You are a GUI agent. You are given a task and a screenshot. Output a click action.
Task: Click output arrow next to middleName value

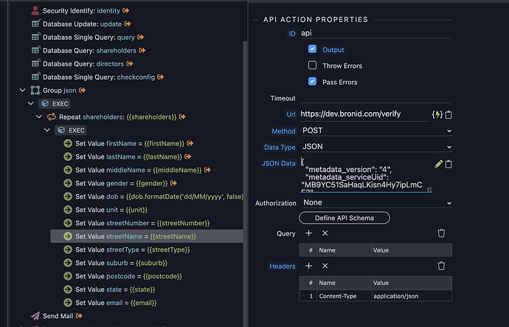point(207,171)
